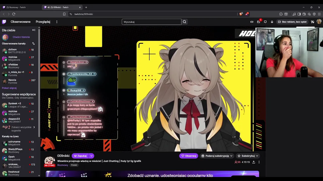The height and width of the screenshot is (181, 323).
Task: Open the Brave VPN shield icon
Action: (314, 14)
